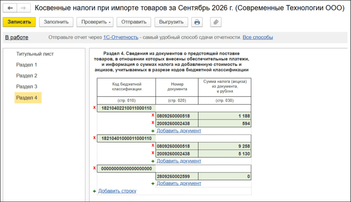
Task: Open the Все способы link
Action: pos(258,38)
